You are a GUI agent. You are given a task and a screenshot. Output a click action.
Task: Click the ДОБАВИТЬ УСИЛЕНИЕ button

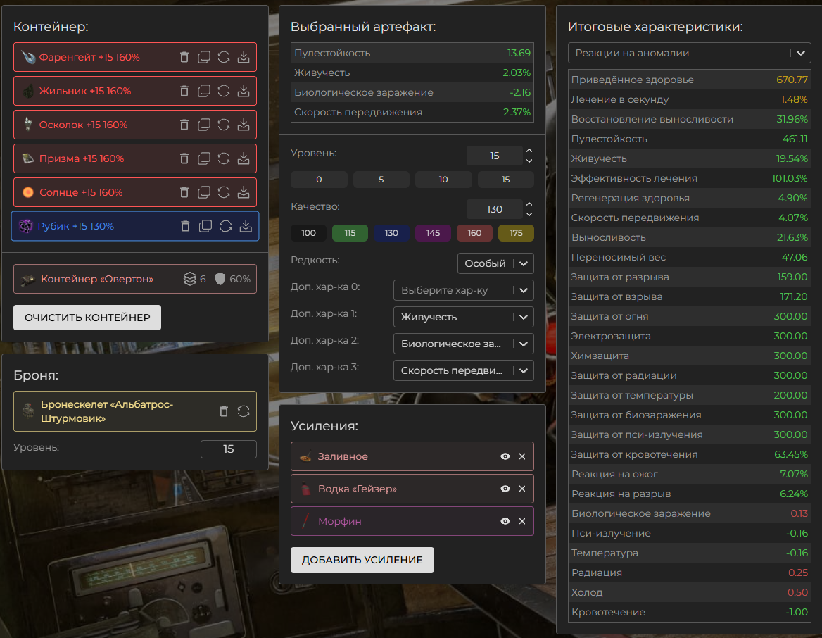[x=362, y=560]
